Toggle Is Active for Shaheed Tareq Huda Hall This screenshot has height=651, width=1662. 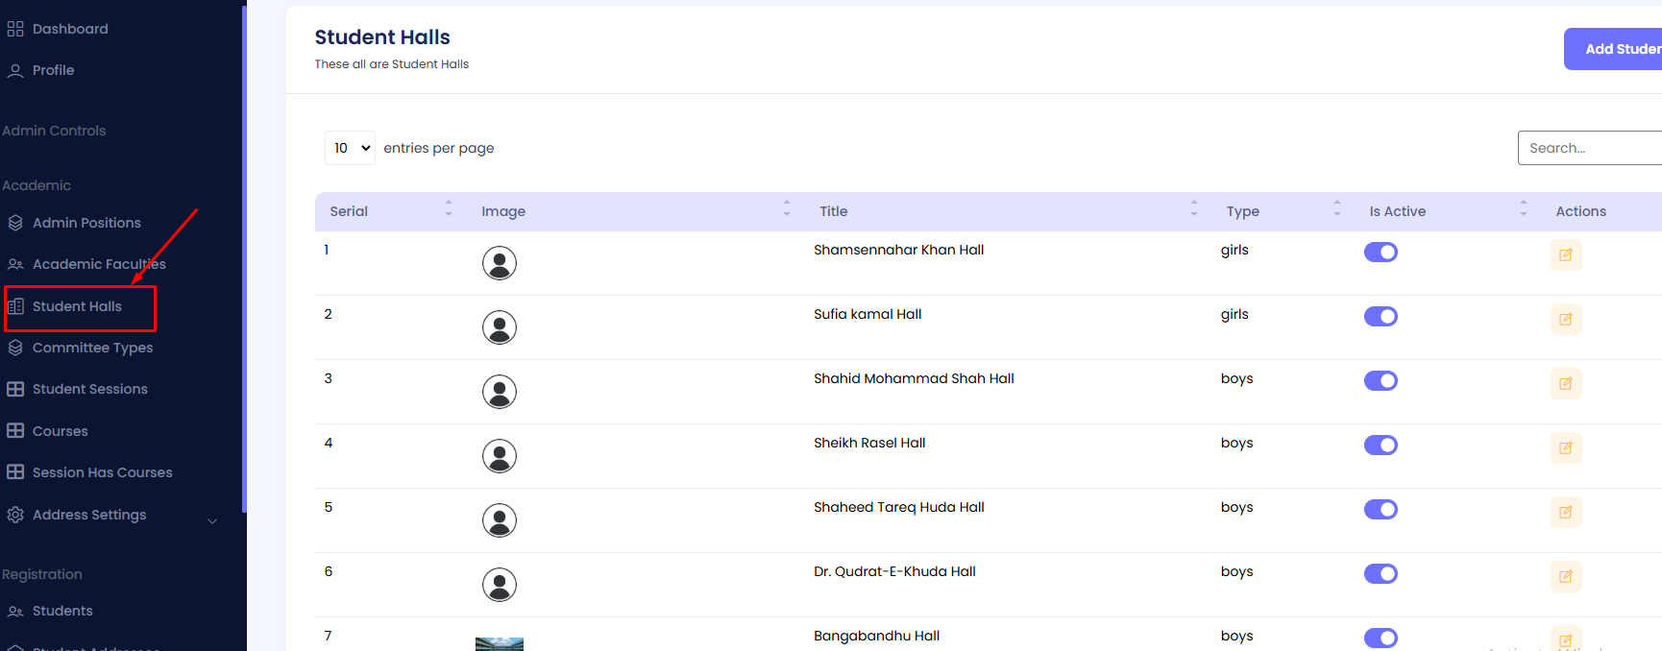1381,510
